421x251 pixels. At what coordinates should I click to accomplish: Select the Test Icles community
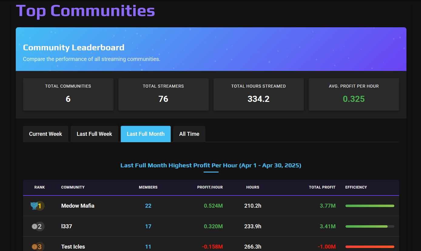click(x=73, y=247)
